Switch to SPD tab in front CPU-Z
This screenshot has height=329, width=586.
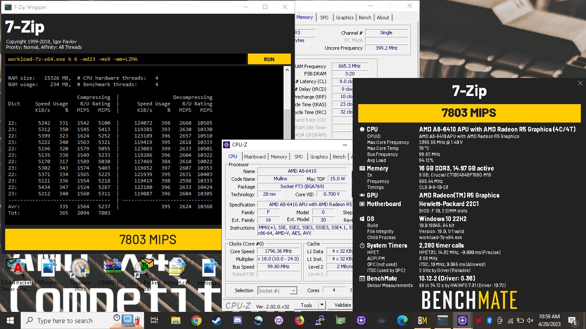[x=299, y=157]
